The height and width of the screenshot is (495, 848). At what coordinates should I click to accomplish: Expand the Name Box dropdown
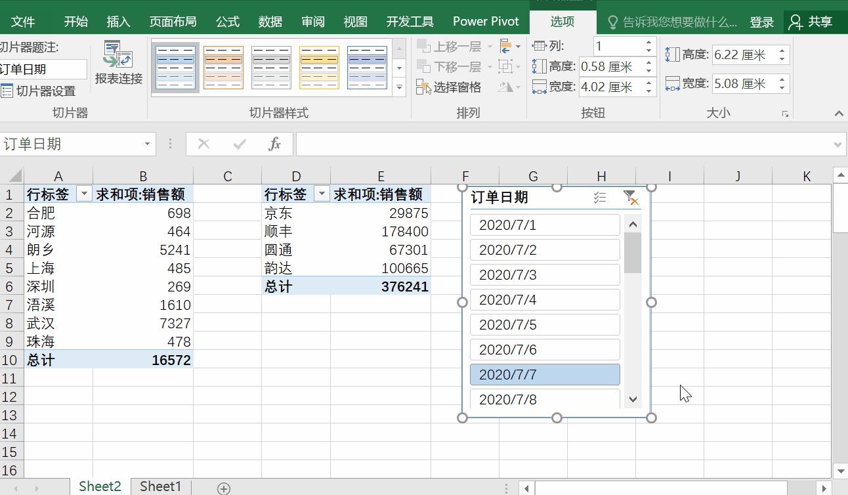pos(147,144)
